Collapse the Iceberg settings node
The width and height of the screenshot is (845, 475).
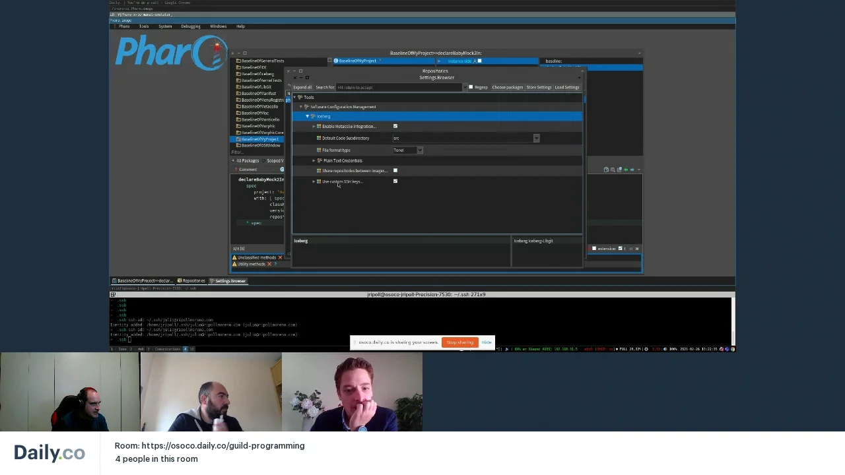coord(307,116)
